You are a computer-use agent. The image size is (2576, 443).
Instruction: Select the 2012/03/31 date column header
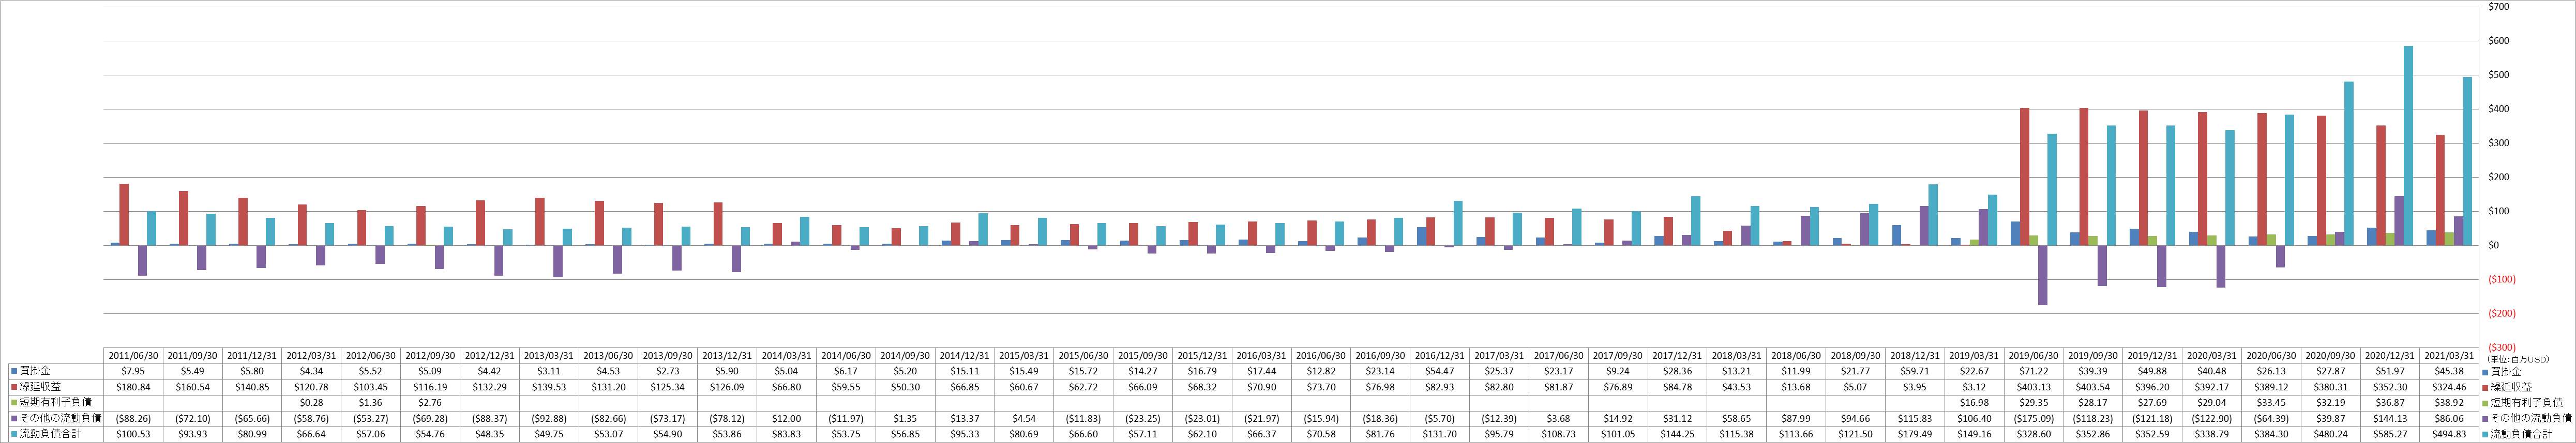point(312,355)
